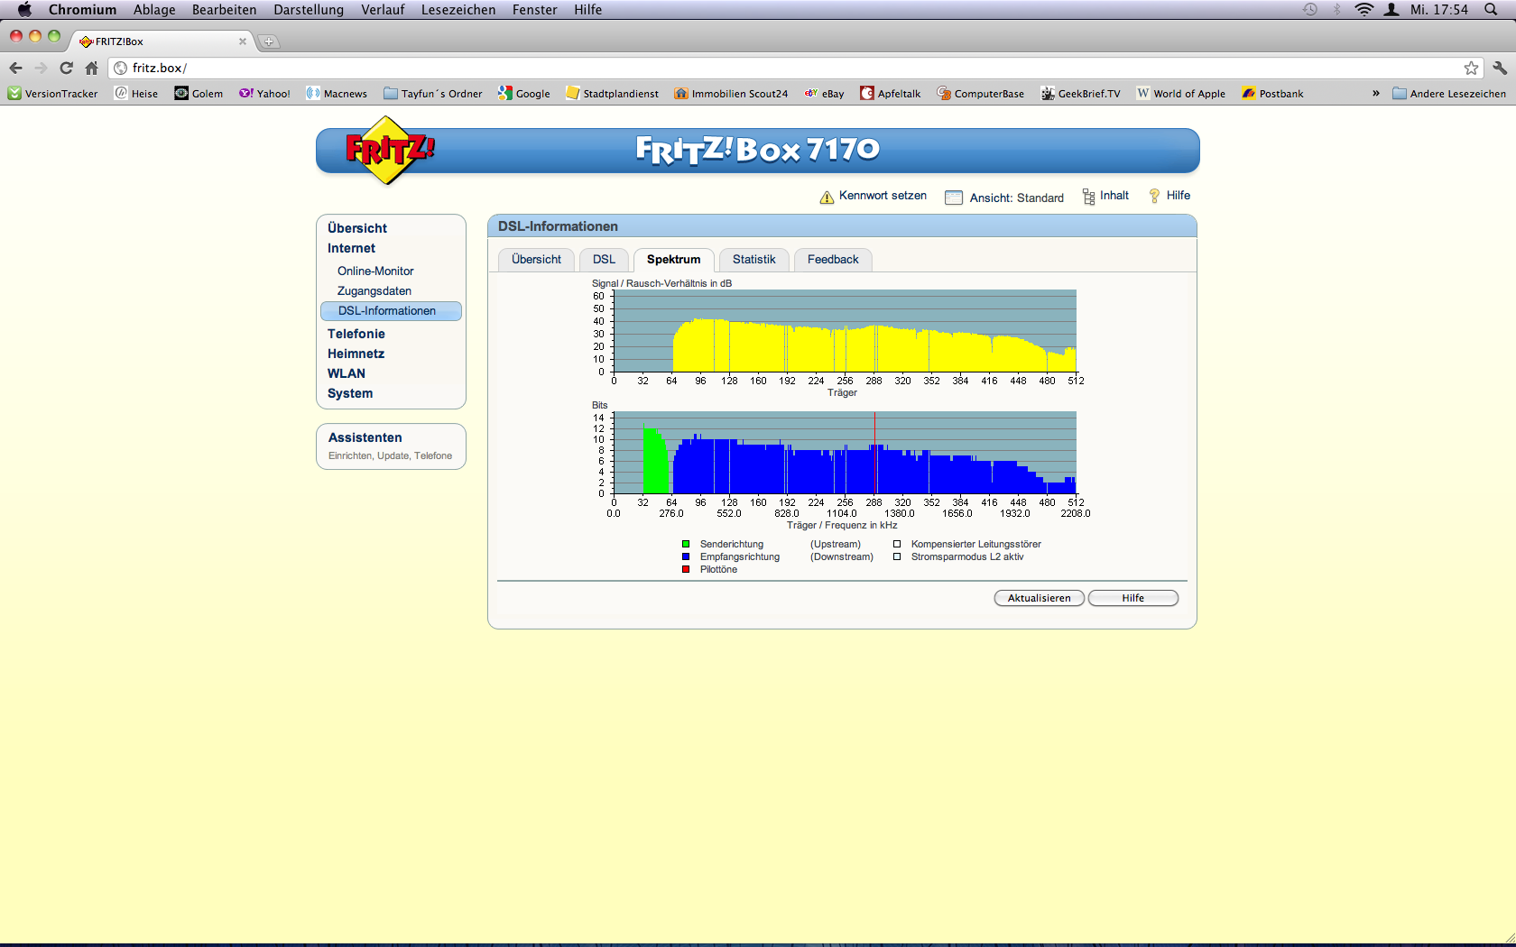
Task: Open the Darstellung menu
Action: [309, 10]
